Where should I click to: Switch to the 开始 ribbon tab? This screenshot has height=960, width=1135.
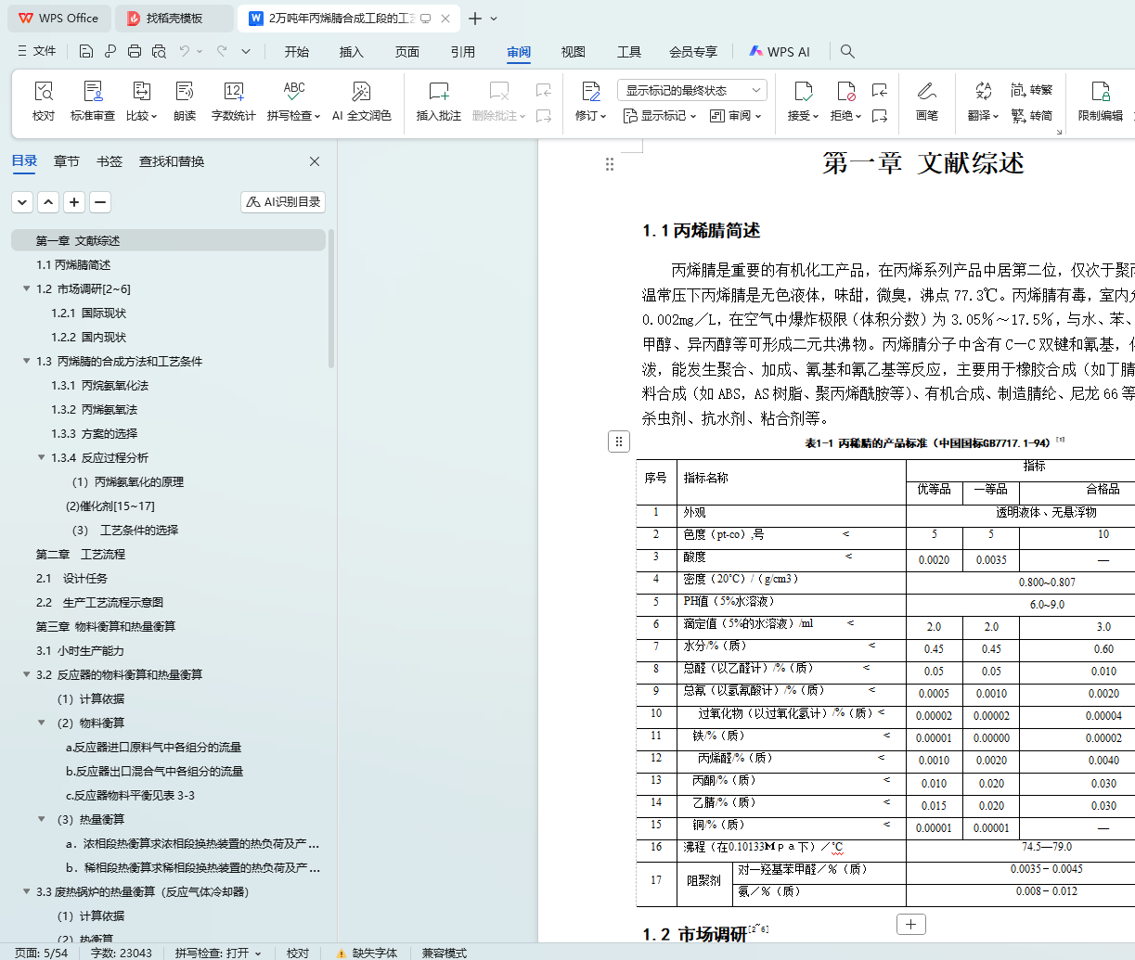[x=297, y=52]
